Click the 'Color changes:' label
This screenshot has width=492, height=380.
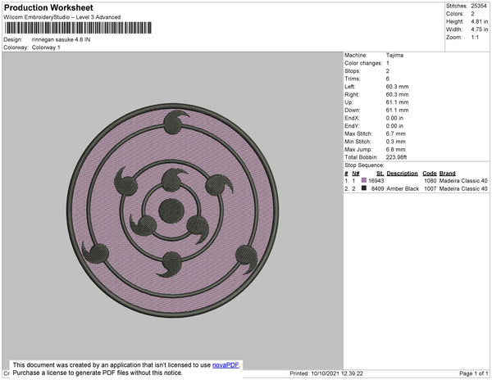(363, 63)
